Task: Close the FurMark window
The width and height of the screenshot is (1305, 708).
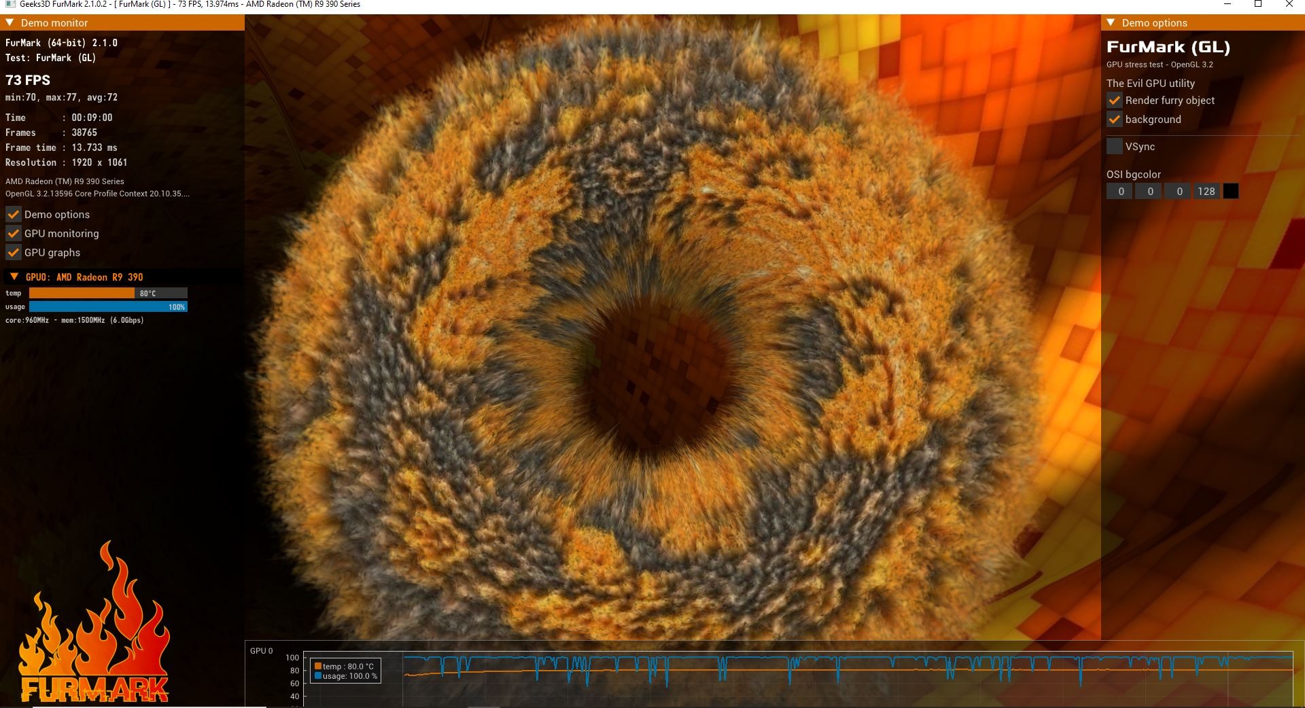Action: click(1289, 5)
